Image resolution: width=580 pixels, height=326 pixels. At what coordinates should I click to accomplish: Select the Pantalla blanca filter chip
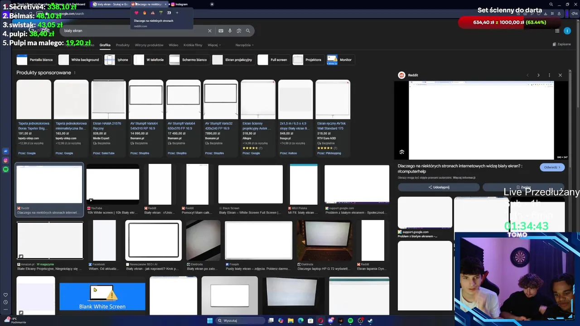[x=36, y=60]
